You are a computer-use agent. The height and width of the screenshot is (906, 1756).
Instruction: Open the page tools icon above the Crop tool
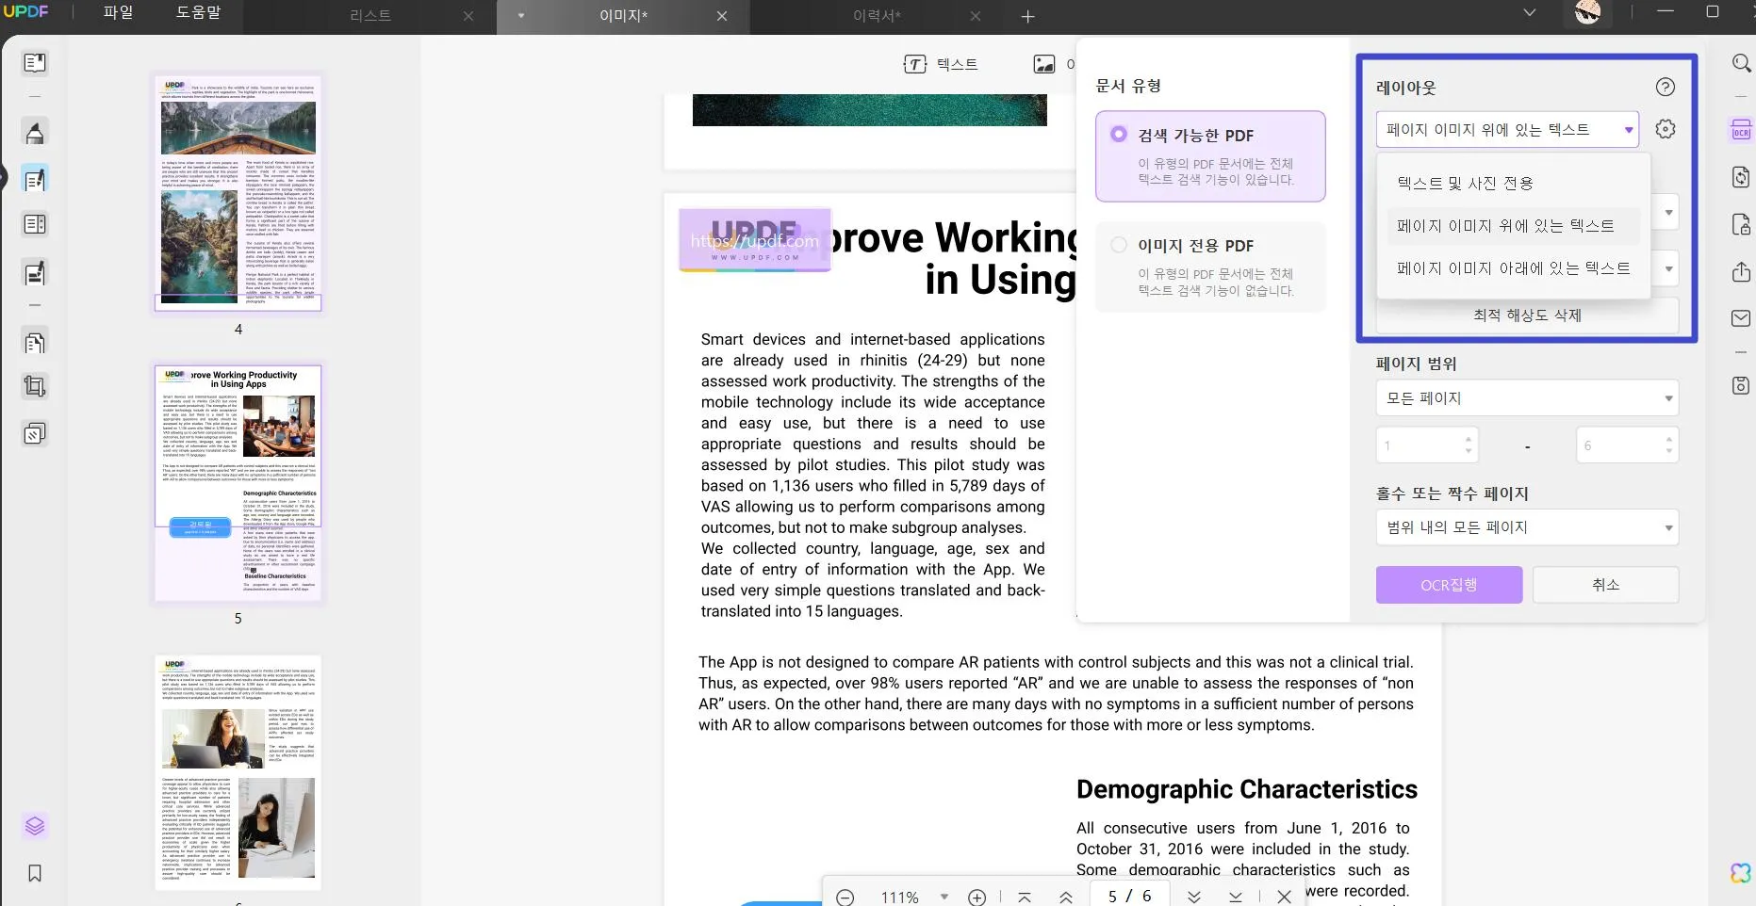[35, 343]
